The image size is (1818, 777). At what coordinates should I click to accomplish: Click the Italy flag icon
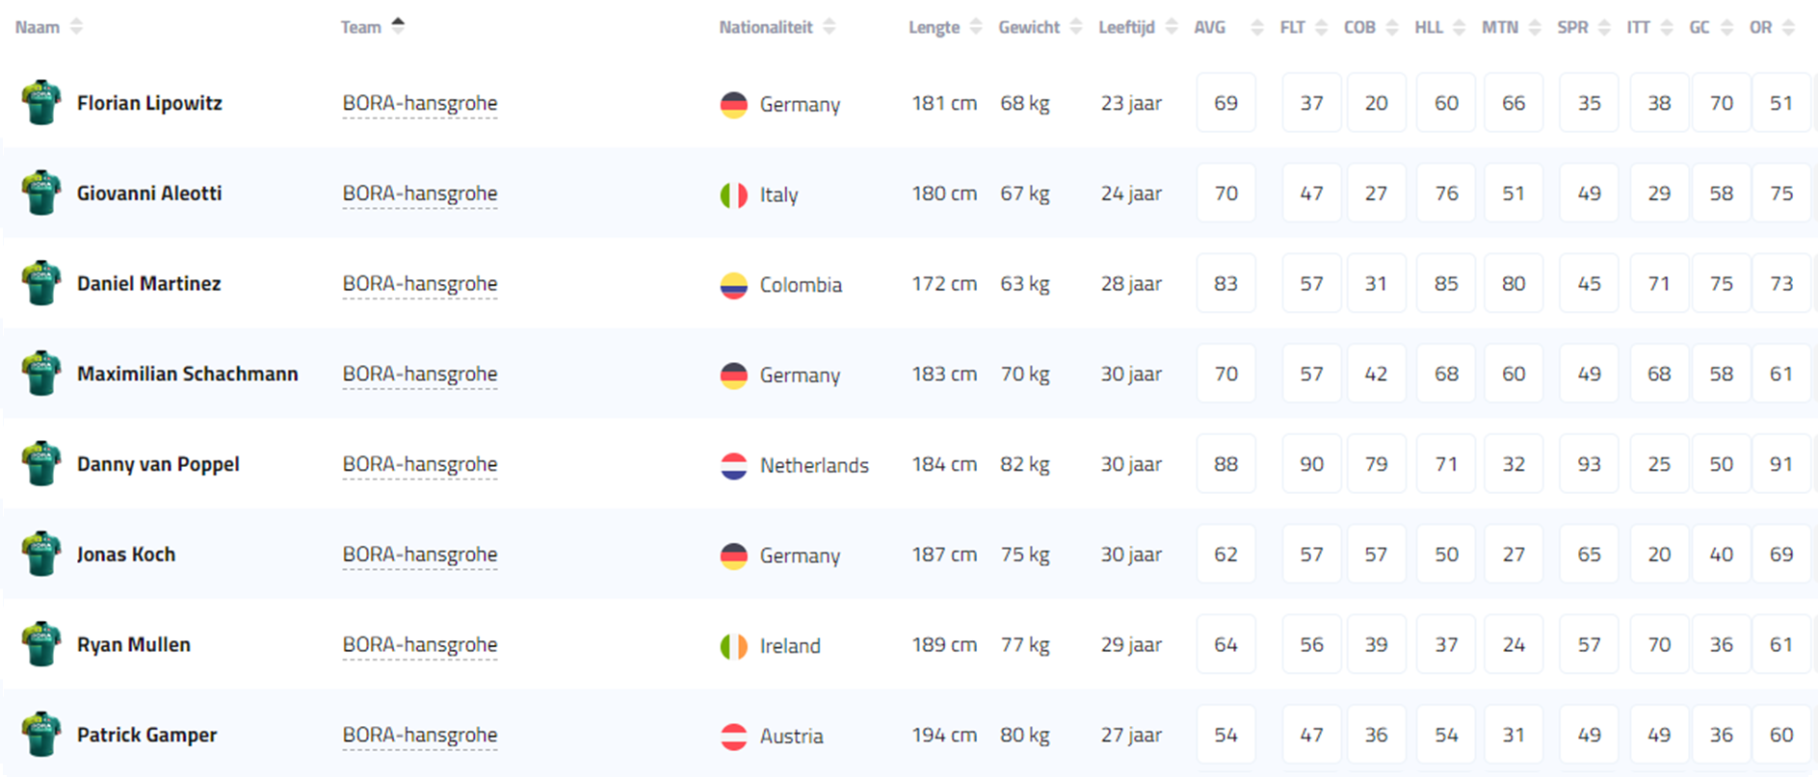[734, 194]
